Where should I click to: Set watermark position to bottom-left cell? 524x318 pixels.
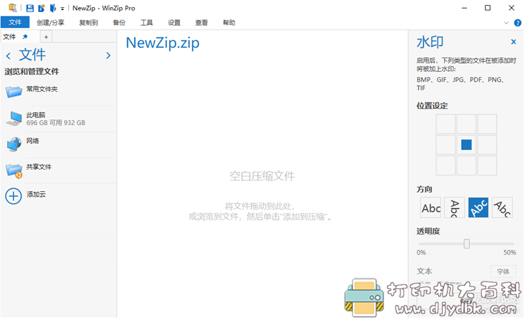click(x=445, y=165)
